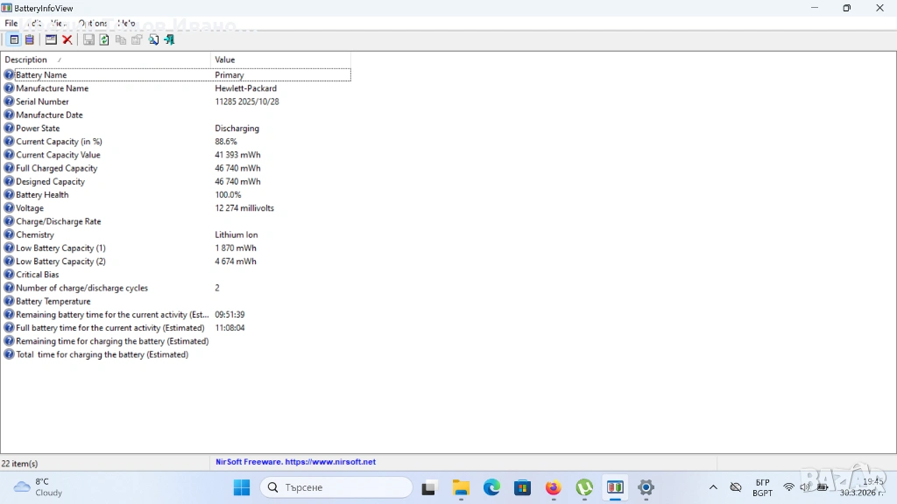The height and width of the screenshot is (504, 897).
Task: Click the Save Selected Items floppy icon
Action: [88, 39]
